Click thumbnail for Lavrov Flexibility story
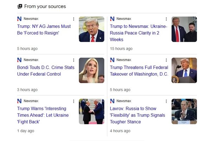 point(184,111)
